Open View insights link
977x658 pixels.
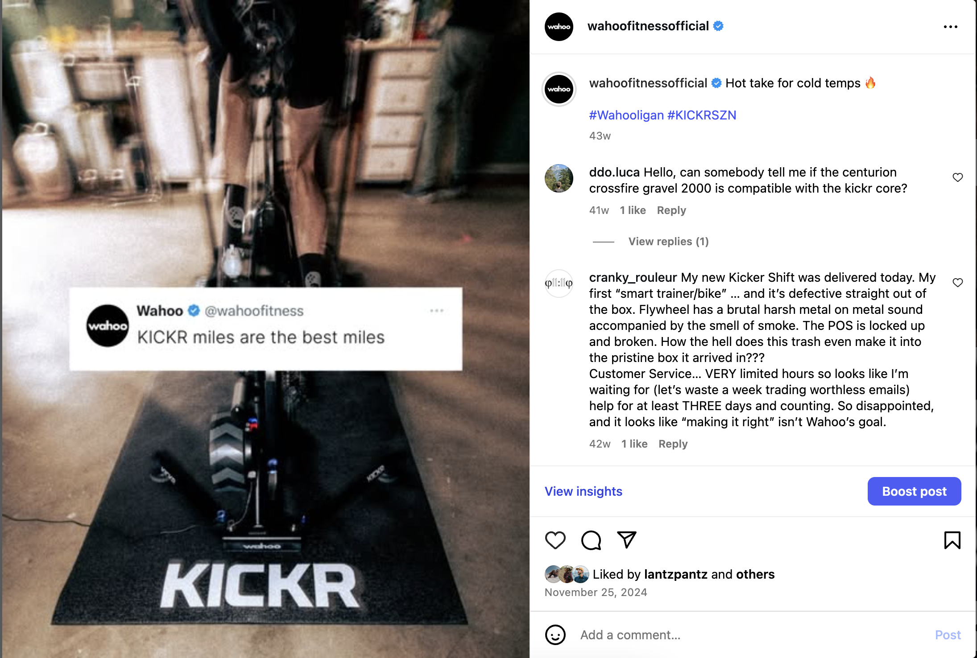(x=583, y=491)
